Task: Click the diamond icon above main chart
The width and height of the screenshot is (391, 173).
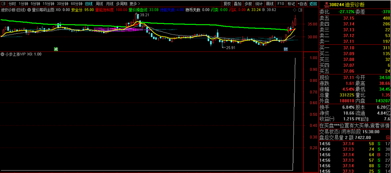Action: 294,10
